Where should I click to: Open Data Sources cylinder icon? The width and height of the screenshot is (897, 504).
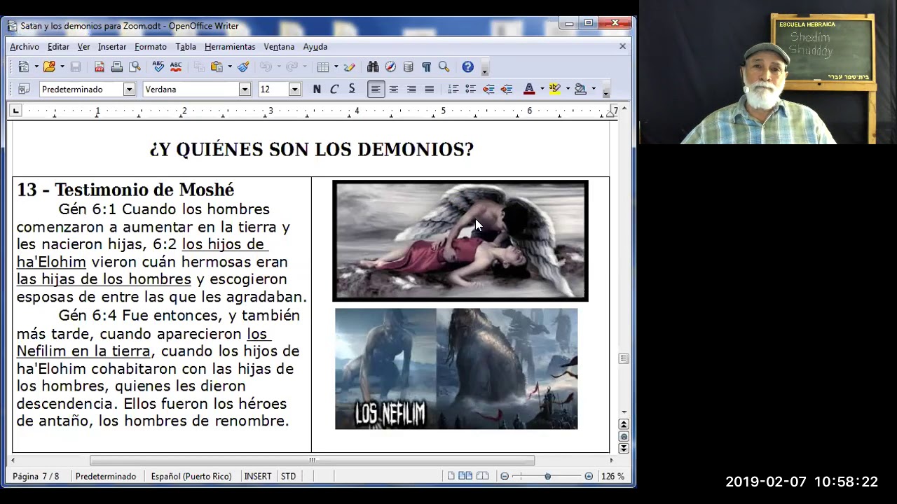click(x=408, y=66)
